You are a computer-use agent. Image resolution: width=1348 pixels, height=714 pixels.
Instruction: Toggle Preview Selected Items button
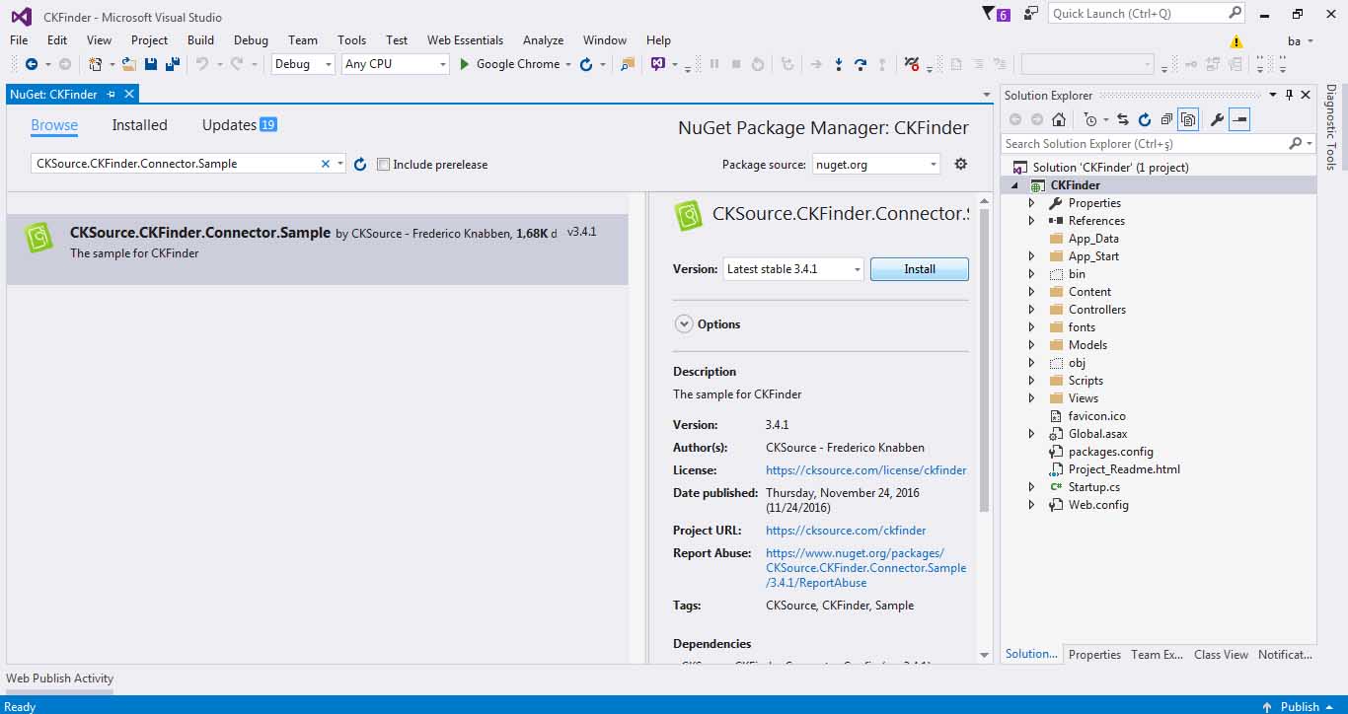[1240, 119]
